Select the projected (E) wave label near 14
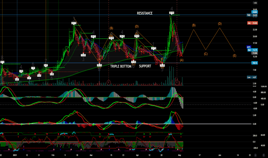268x158 pixels. (235, 56)
